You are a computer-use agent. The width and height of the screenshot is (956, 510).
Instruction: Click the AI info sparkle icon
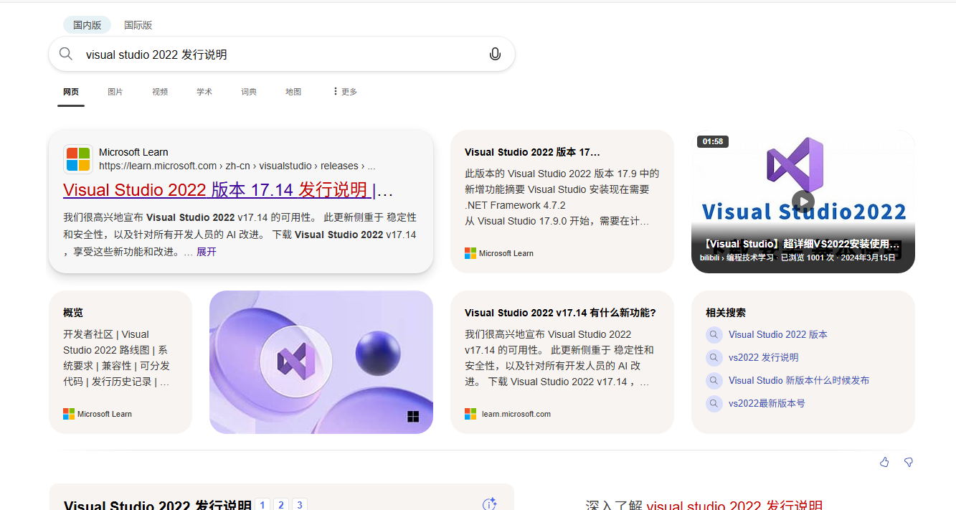point(490,504)
